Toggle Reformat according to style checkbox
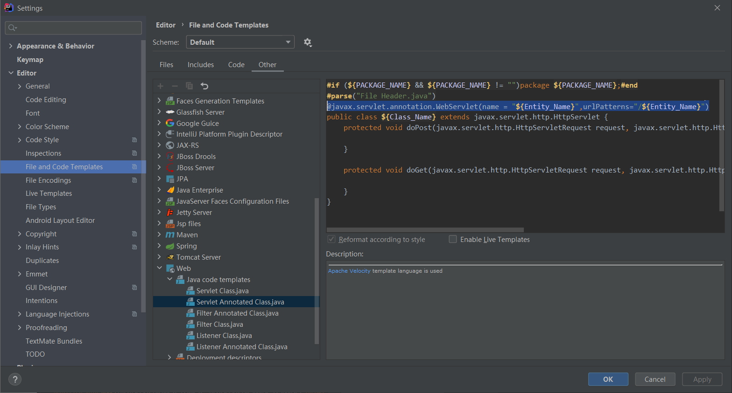 point(331,239)
